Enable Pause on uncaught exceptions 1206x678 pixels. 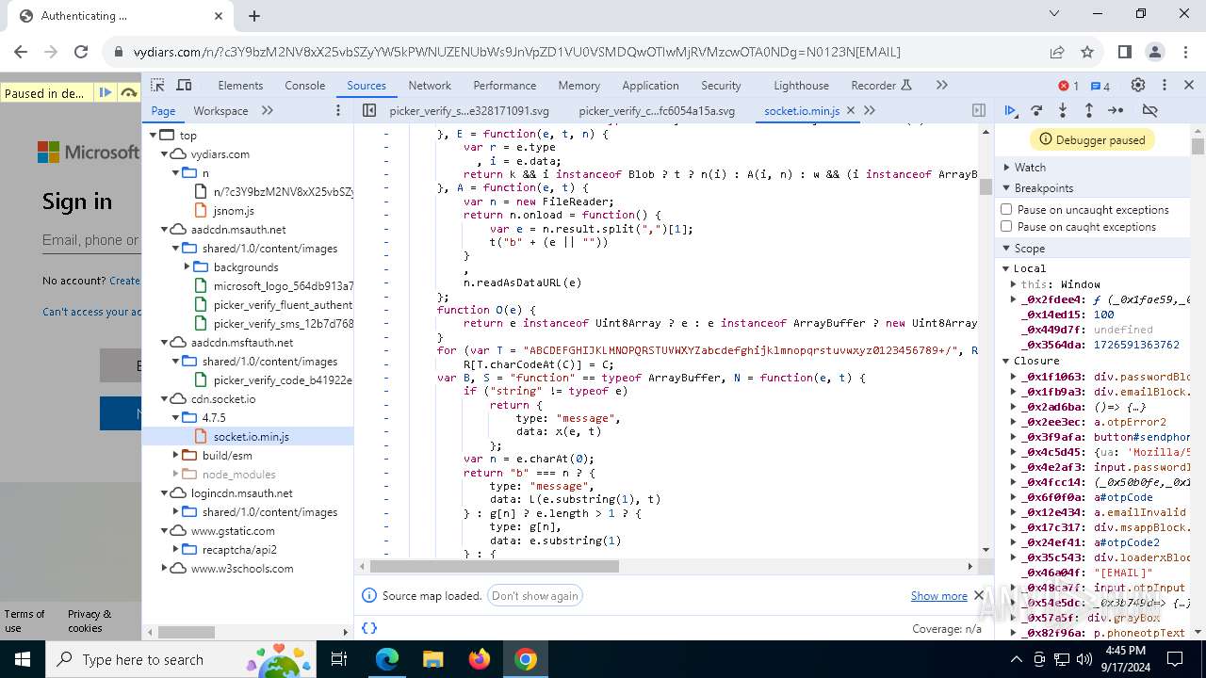(1006, 209)
